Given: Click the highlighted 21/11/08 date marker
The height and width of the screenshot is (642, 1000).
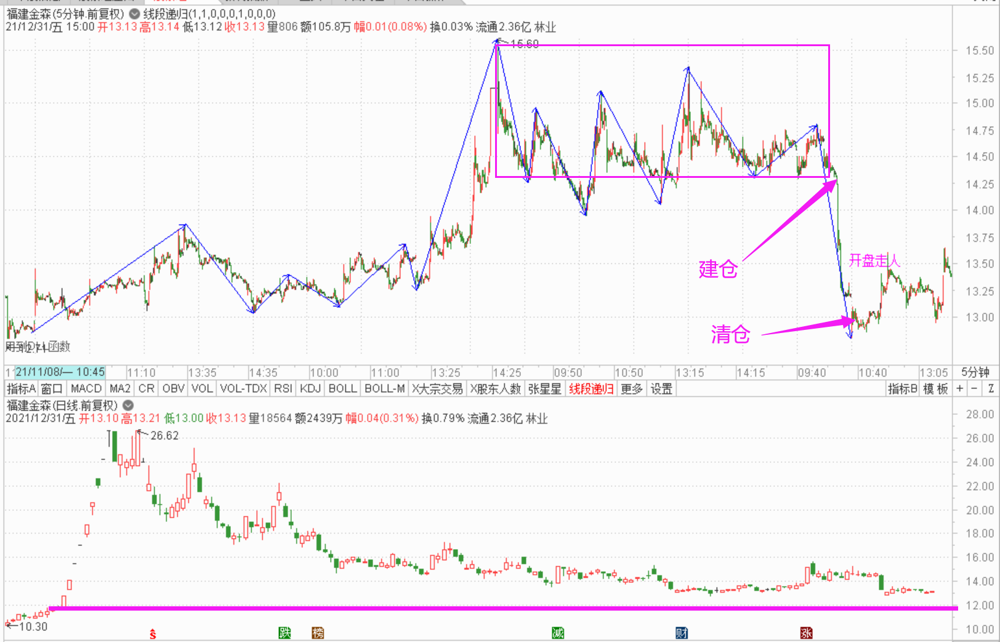Looking at the screenshot, I should tap(60, 372).
